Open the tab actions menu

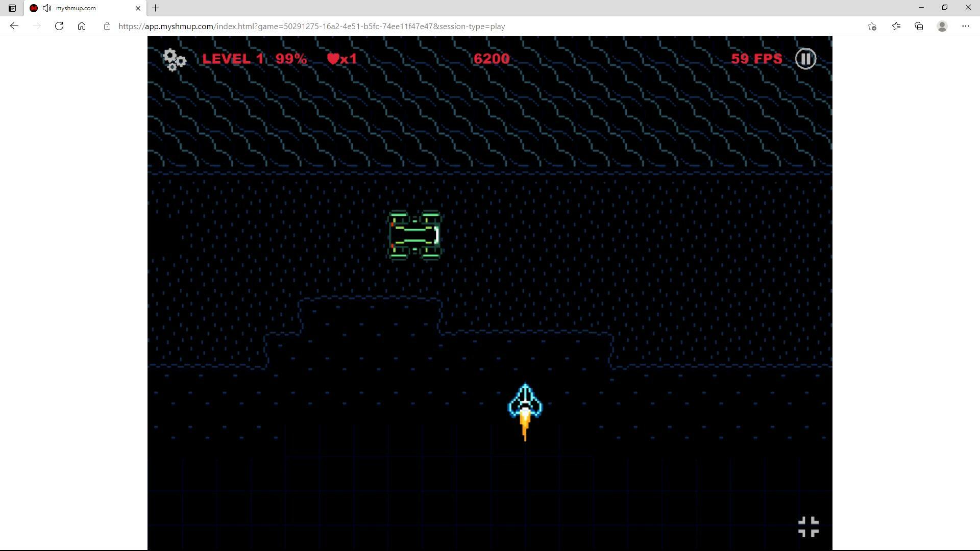[x=12, y=8]
